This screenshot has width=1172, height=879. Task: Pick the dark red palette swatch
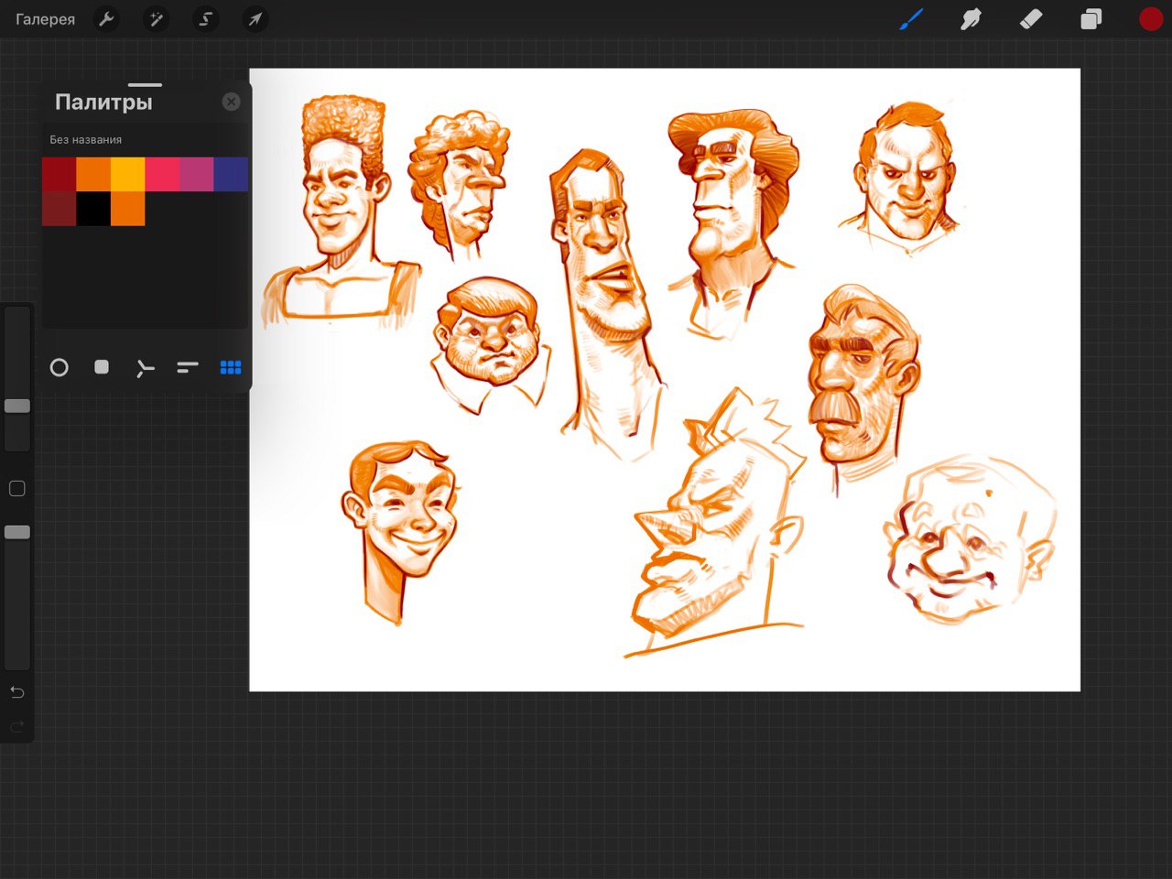click(x=60, y=174)
